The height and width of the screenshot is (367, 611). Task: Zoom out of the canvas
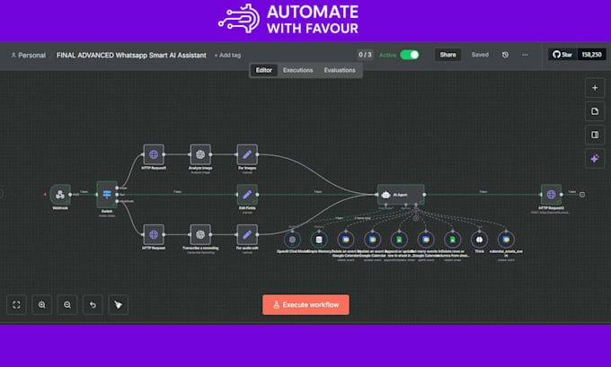pyautogui.click(x=67, y=305)
